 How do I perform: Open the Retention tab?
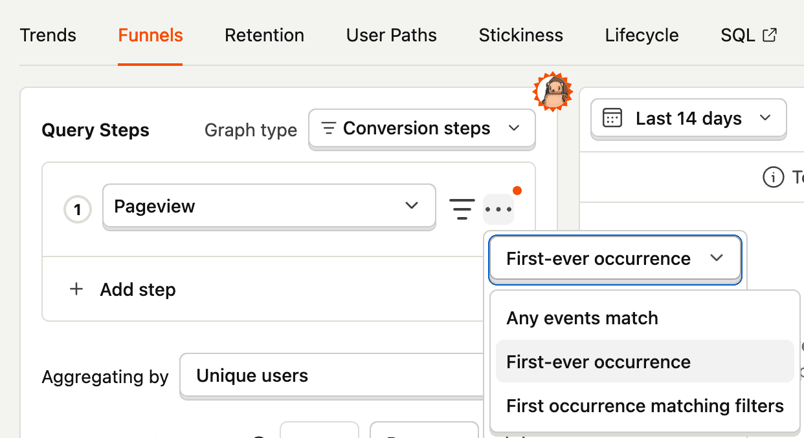(x=264, y=35)
